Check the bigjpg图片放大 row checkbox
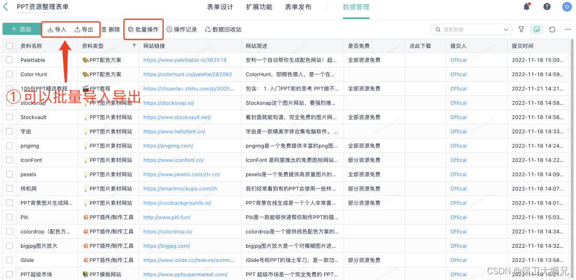 10,246
